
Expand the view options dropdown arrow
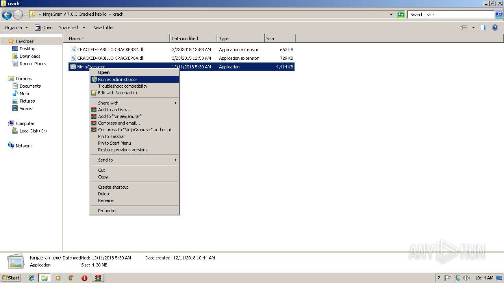pos(473,28)
